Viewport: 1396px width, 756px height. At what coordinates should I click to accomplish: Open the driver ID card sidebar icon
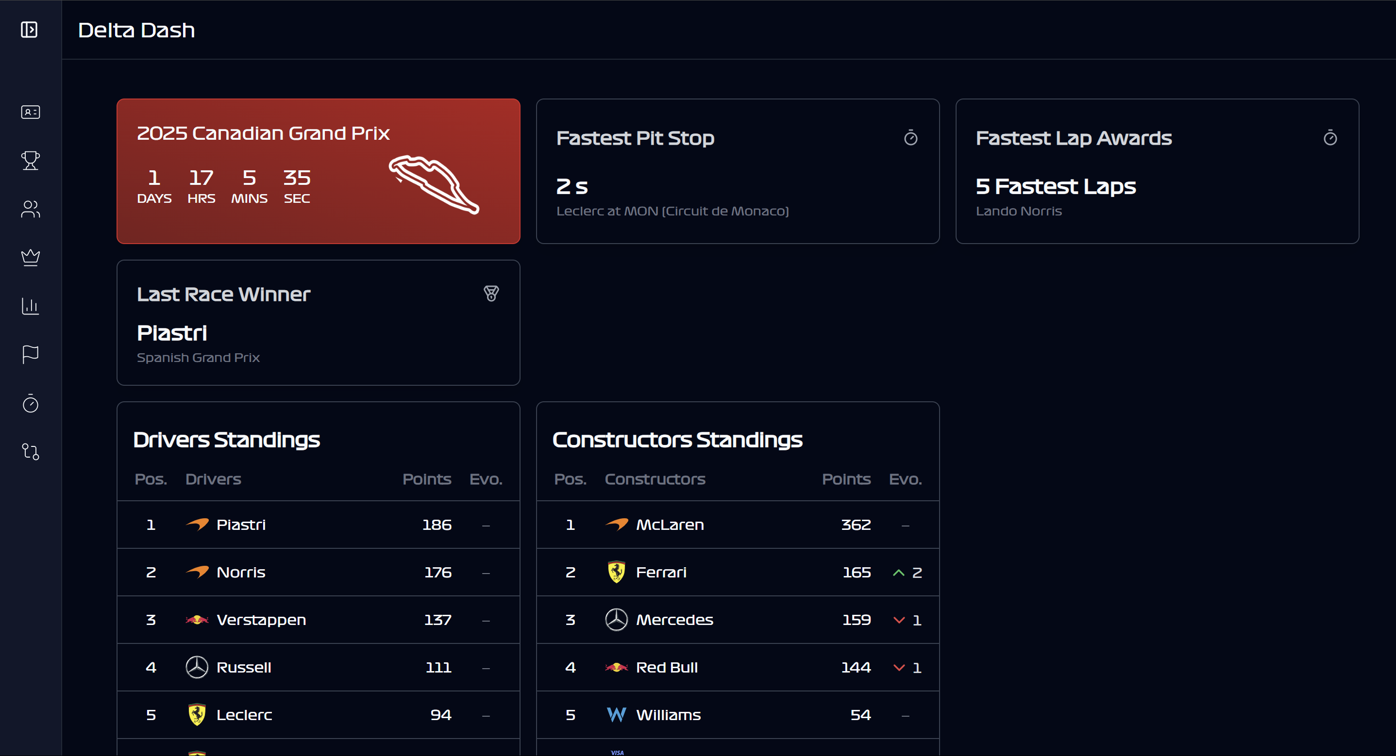(x=30, y=112)
